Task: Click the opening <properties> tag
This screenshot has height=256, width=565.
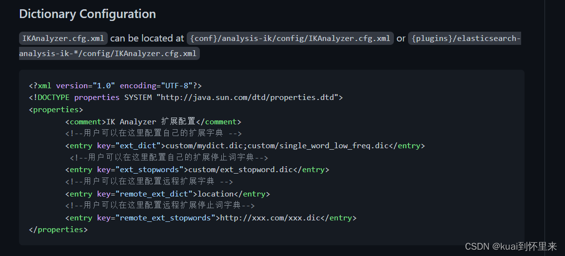Action: click(56, 109)
